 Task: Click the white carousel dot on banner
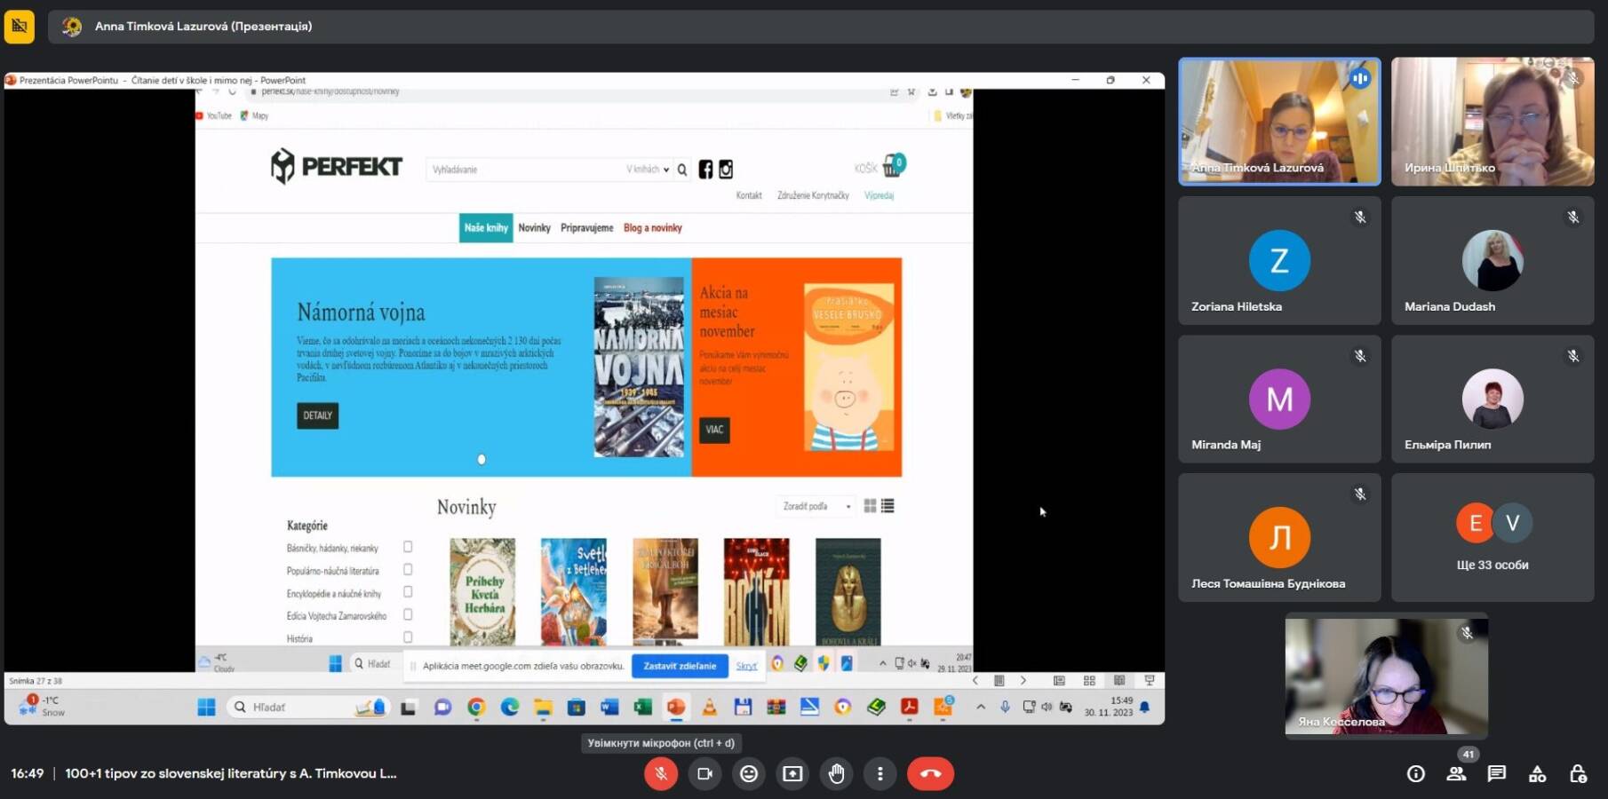pyautogui.click(x=482, y=459)
